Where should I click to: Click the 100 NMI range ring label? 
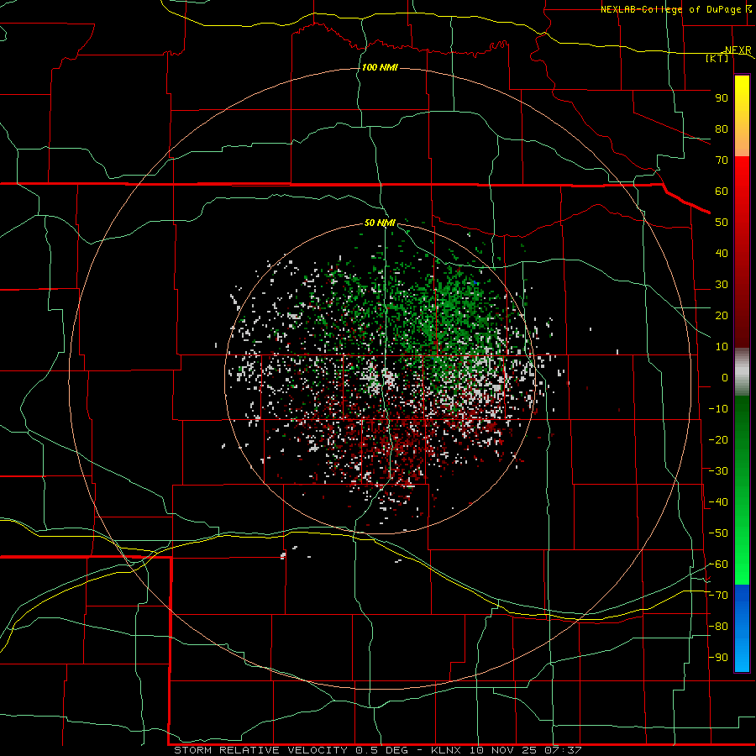pyautogui.click(x=380, y=67)
